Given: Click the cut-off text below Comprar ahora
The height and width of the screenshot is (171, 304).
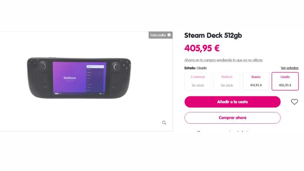Looking at the screenshot, I should [222, 131].
